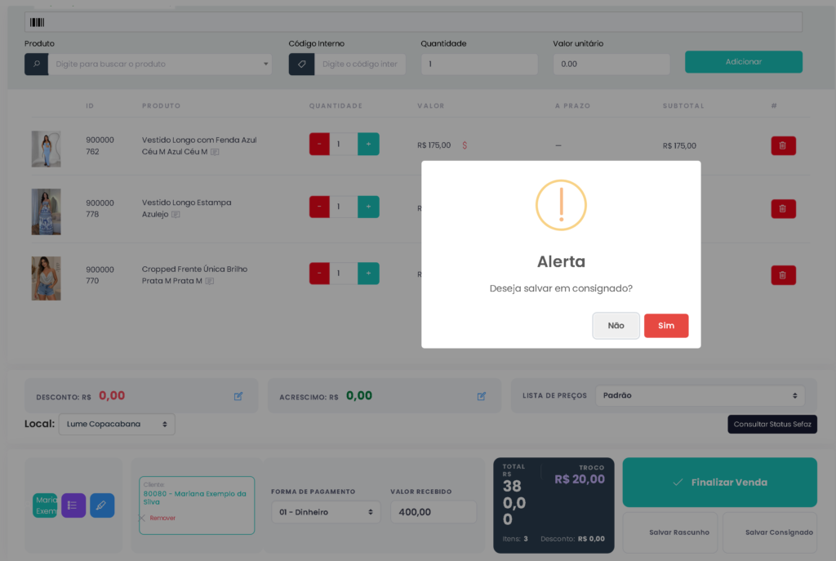Increase quantity for Vestido Longo Estampa Azulejo
This screenshot has height=561, width=836.
point(368,207)
